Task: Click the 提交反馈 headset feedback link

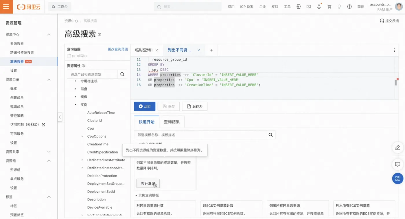Action: 389,21
